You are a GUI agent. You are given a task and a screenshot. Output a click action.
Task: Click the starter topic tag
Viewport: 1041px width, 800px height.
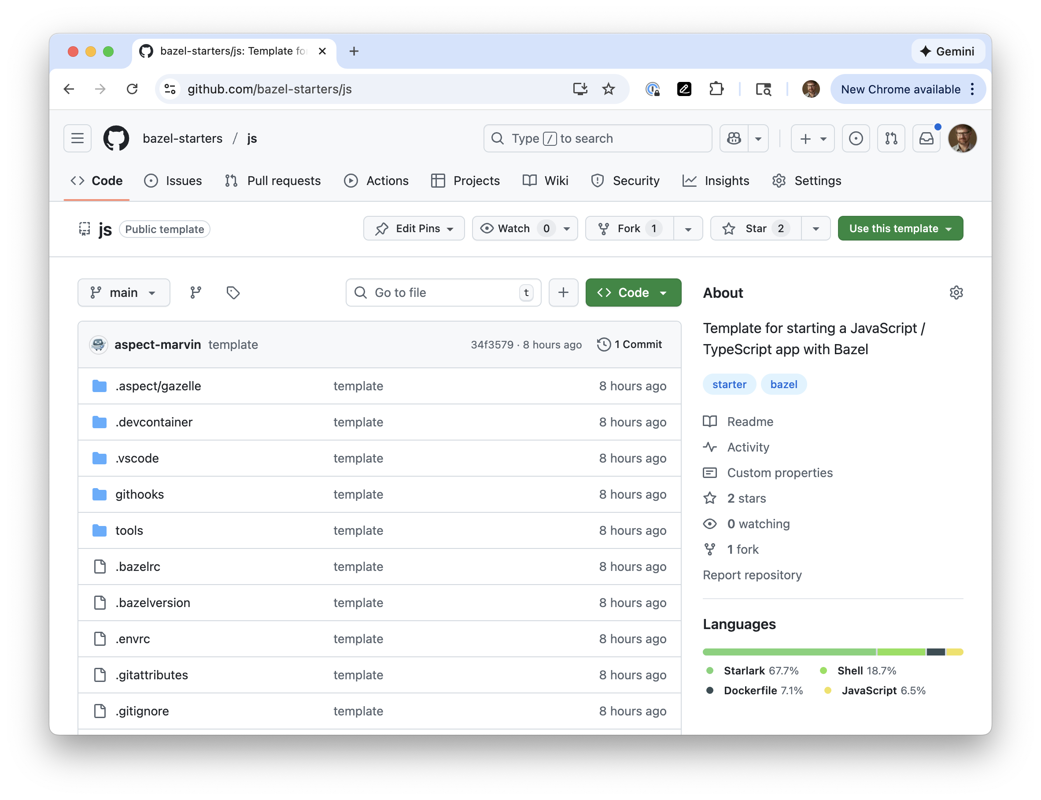[729, 384]
